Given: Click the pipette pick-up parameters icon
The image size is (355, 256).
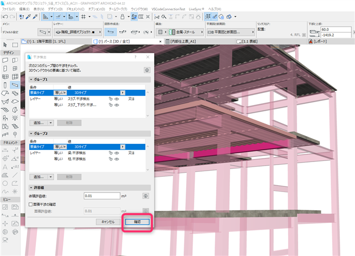Looking at the screenshot, I should tap(28, 17).
